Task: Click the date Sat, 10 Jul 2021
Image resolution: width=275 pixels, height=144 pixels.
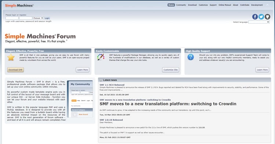Action: (x=114, y=95)
